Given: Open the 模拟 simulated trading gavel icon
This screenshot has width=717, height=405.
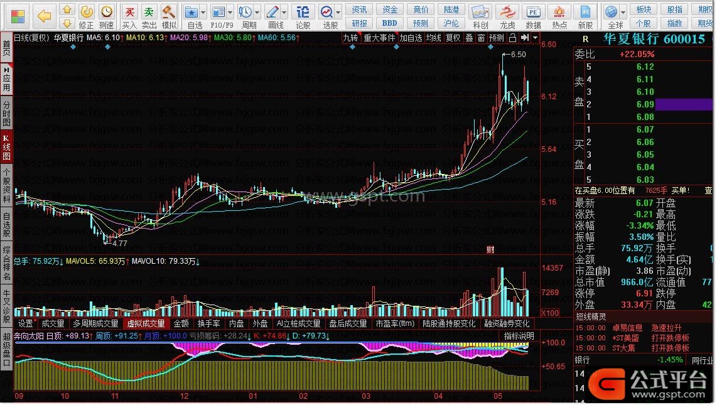Looking at the screenshot, I should (x=169, y=16).
